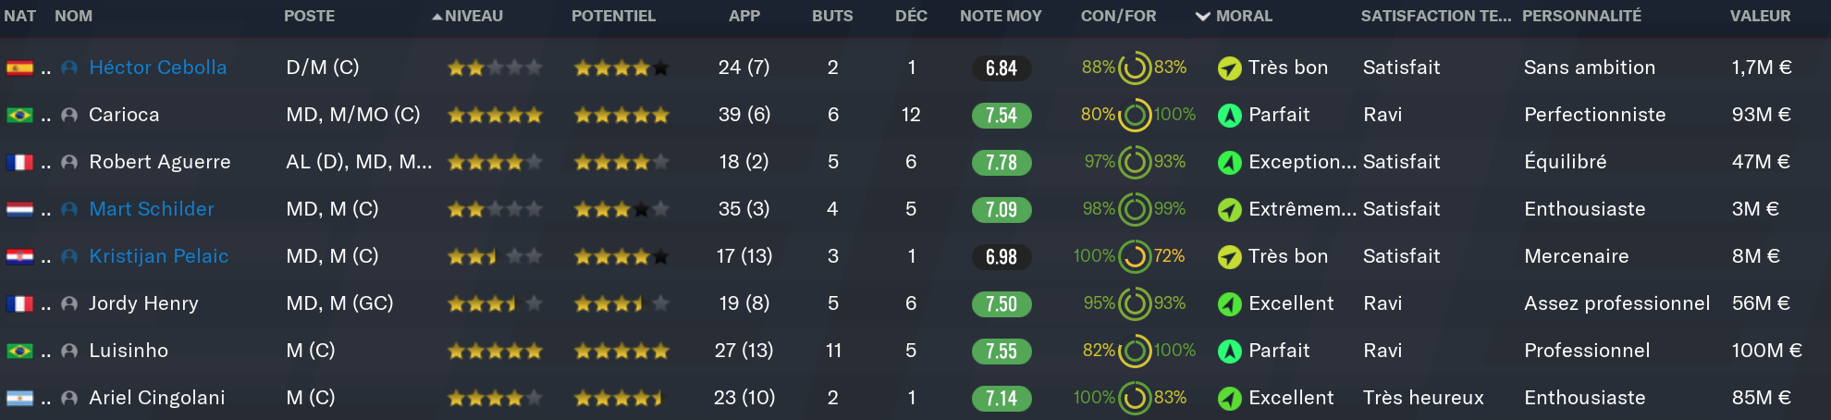Open Kristijan Pelaic's profile link
Viewport: 1831px width, 420px height.
[x=158, y=256]
